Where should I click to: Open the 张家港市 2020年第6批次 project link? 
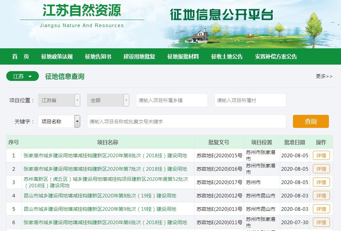coord(105,222)
